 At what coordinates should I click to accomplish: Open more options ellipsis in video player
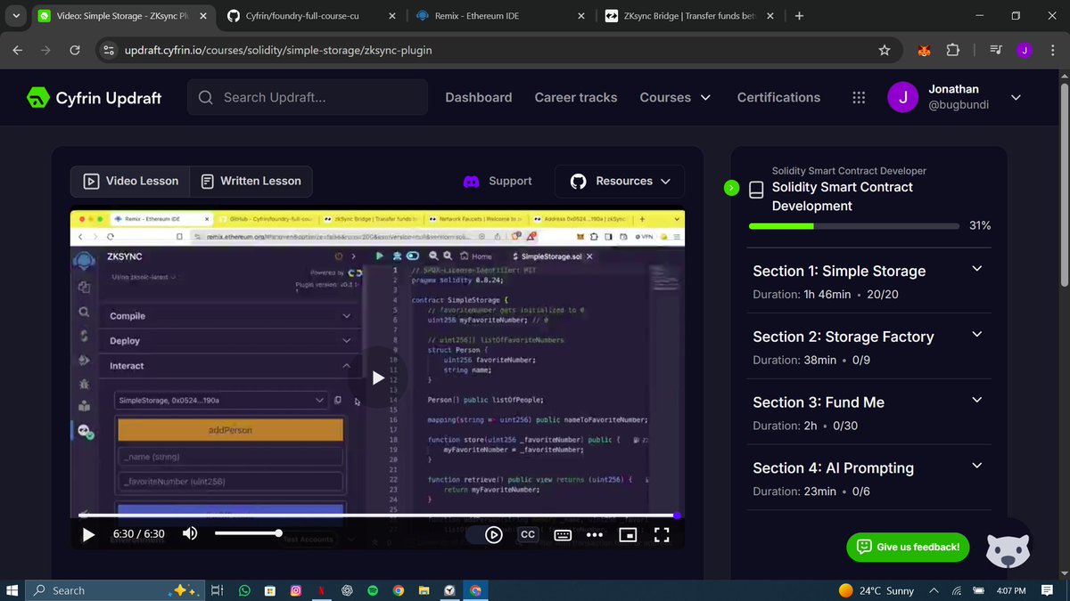coord(595,534)
